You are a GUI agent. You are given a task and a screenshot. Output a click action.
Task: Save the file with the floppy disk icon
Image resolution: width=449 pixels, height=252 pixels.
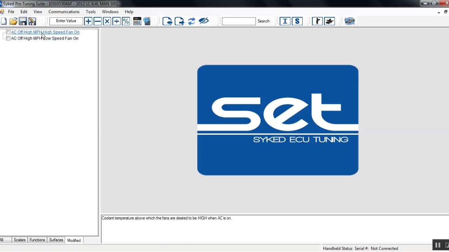tap(23, 21)
